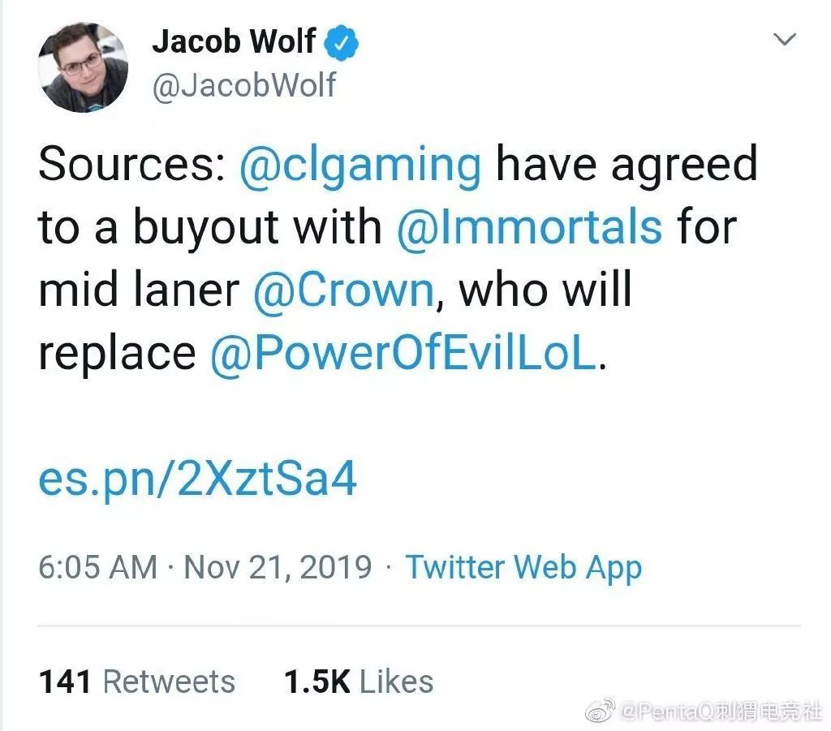Click the "mid laner" text in the tweet
This screenshot has width=831, height=731.
139,290
